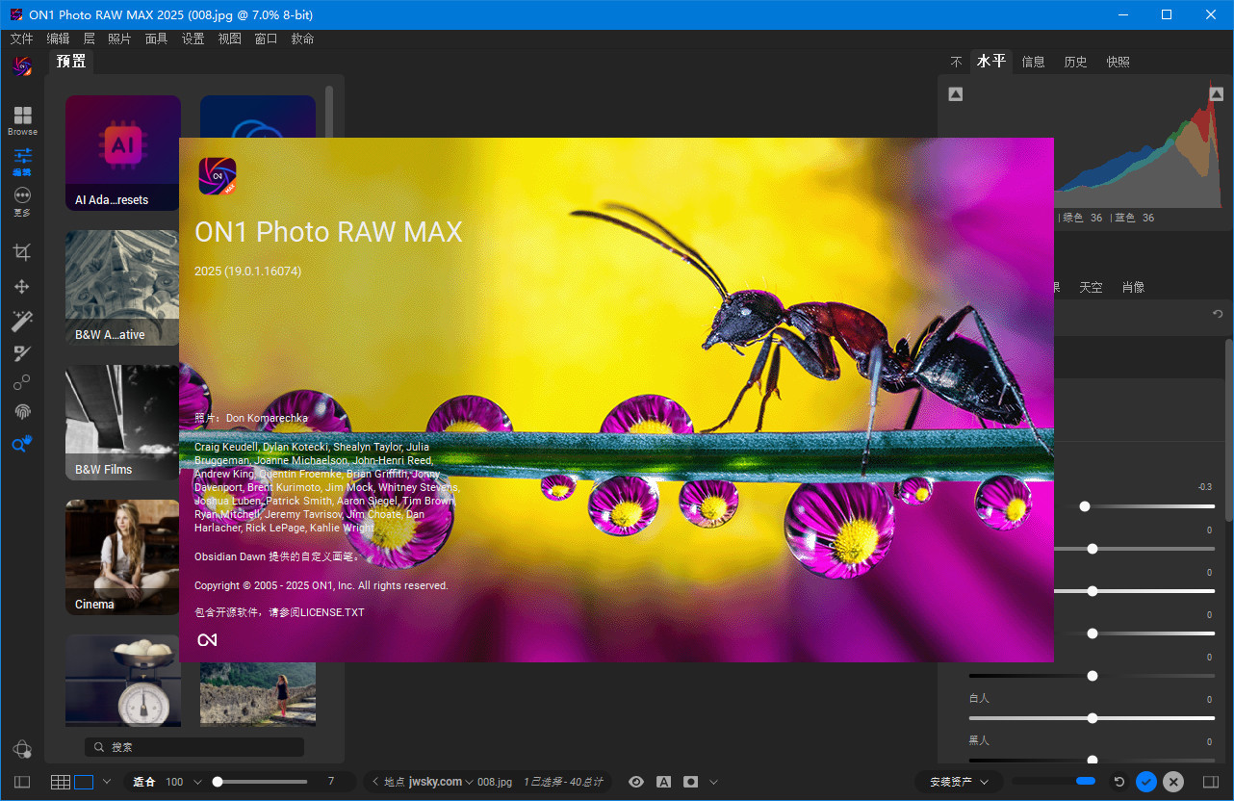Select the magic wand retouch tool

(22, 320)
